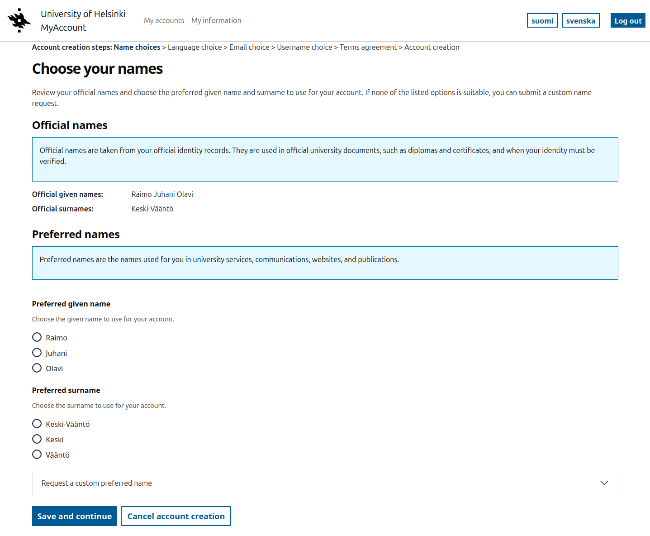Image resolution: width=650 pixels, height=536 pixels.
Task: Switch language to svenska
Action: point(580,21)
